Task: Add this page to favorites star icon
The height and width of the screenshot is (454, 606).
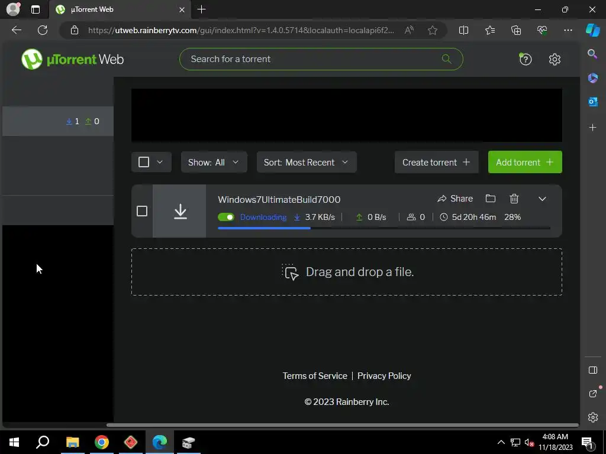Action: 433,30
